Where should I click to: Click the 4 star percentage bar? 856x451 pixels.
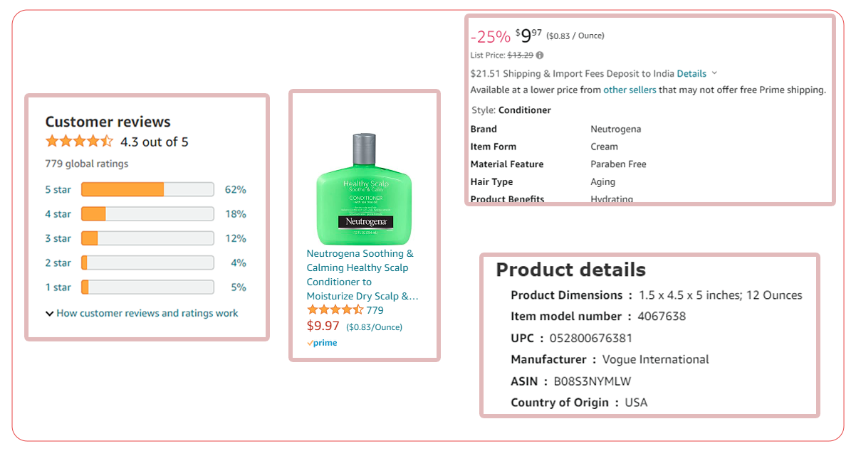click(147, 214)
